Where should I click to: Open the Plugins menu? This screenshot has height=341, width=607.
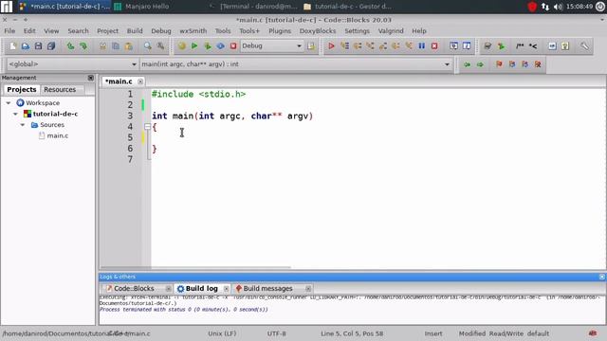point(280,31)
